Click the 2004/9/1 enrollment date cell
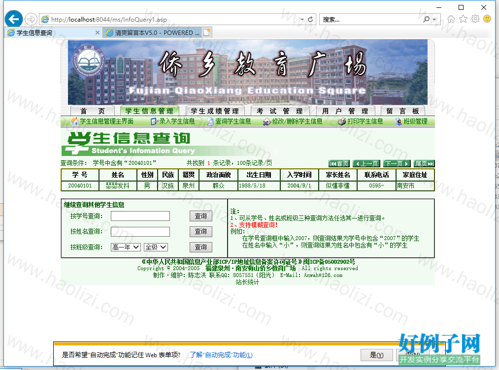499x370 pixels. tap(299, 185)
